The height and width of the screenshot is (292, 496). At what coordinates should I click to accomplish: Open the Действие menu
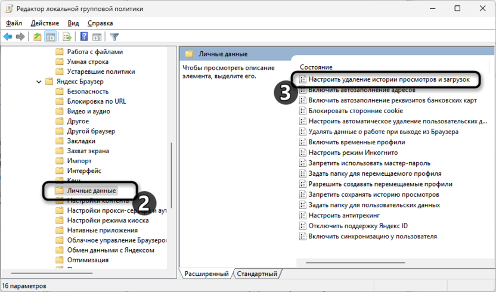(x=45, y=23)
